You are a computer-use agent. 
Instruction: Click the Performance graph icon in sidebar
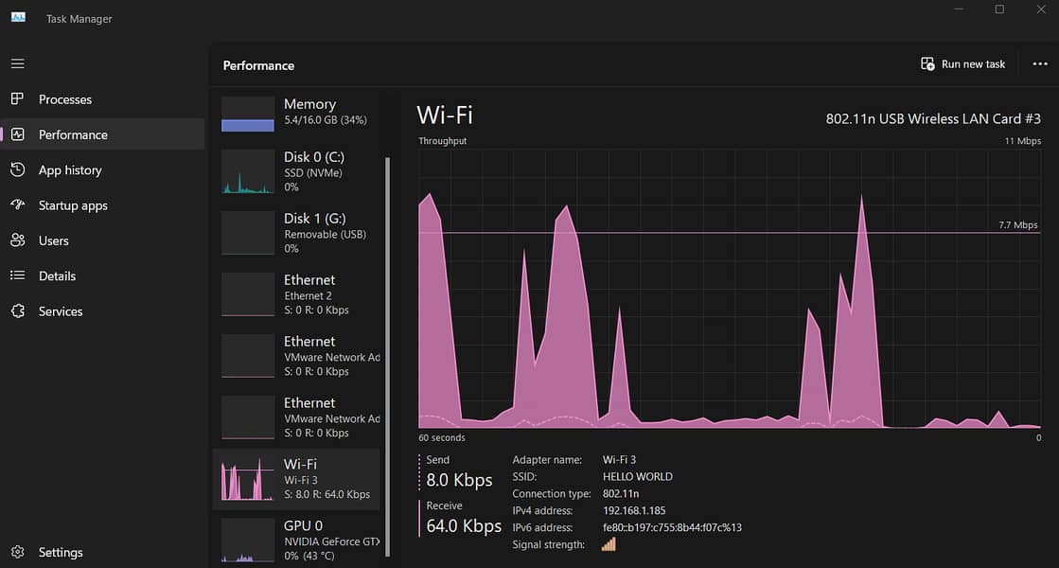point(18,134)
